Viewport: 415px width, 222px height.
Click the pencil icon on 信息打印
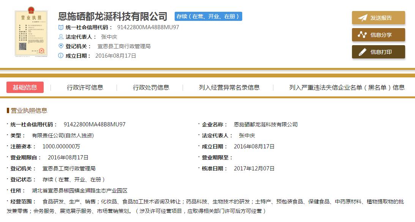[x=363, y=52]
